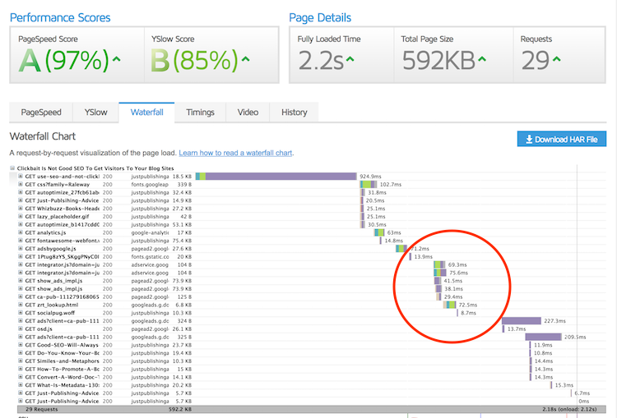Select the Waterfall tab
The image size is (617, 418).
[x=146, y=113]
